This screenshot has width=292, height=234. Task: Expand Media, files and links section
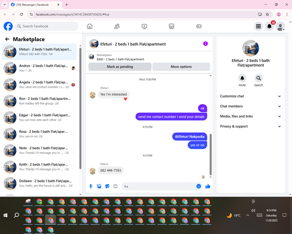pos(251,116)
